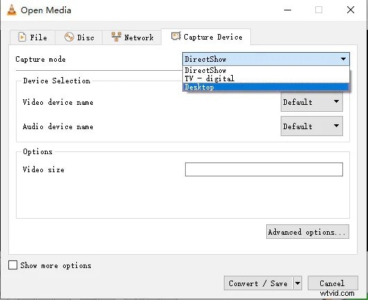Screen dimensions: 368x300
Task: Select Desktop from capture mode list
Action: click(x=266, y=87)
